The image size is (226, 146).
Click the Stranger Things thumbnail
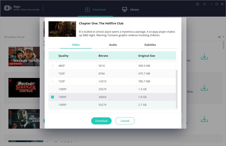[24, 56]
